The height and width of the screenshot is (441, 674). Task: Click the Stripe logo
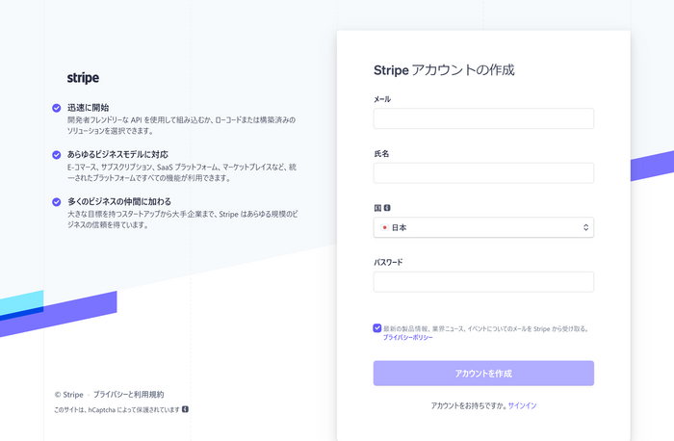tap(83, 78)
